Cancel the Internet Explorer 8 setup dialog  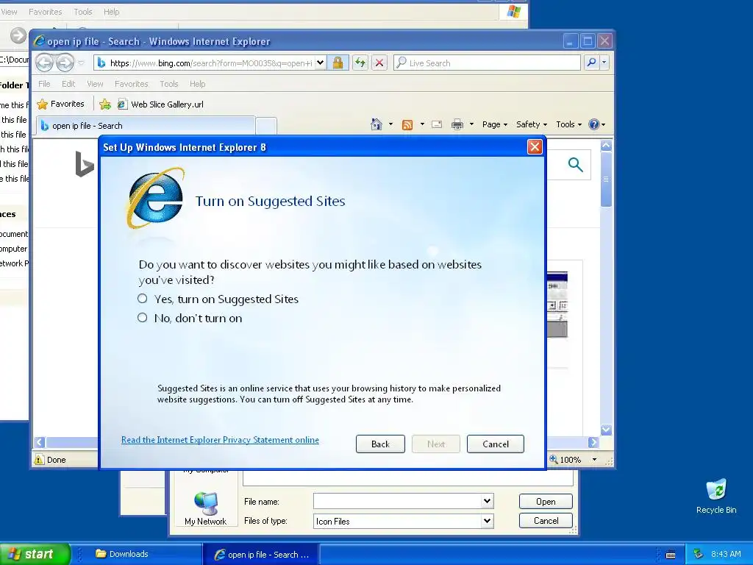click(495, 444)
